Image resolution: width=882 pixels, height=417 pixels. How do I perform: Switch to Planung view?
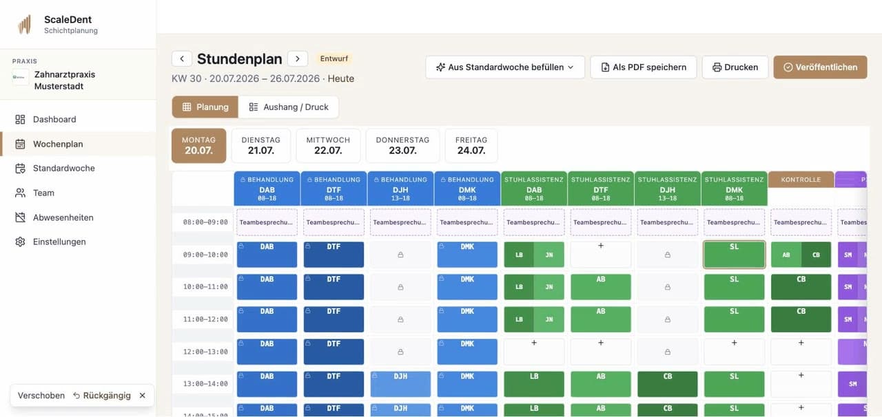(205, 107)
